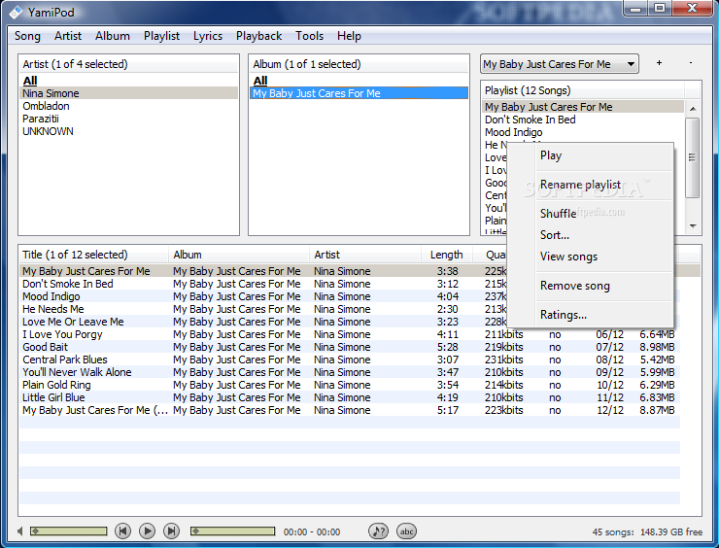This screenshot has width=719, height=548.
Task: Choose View songs in context menu
Action: [x=590, y=257]
